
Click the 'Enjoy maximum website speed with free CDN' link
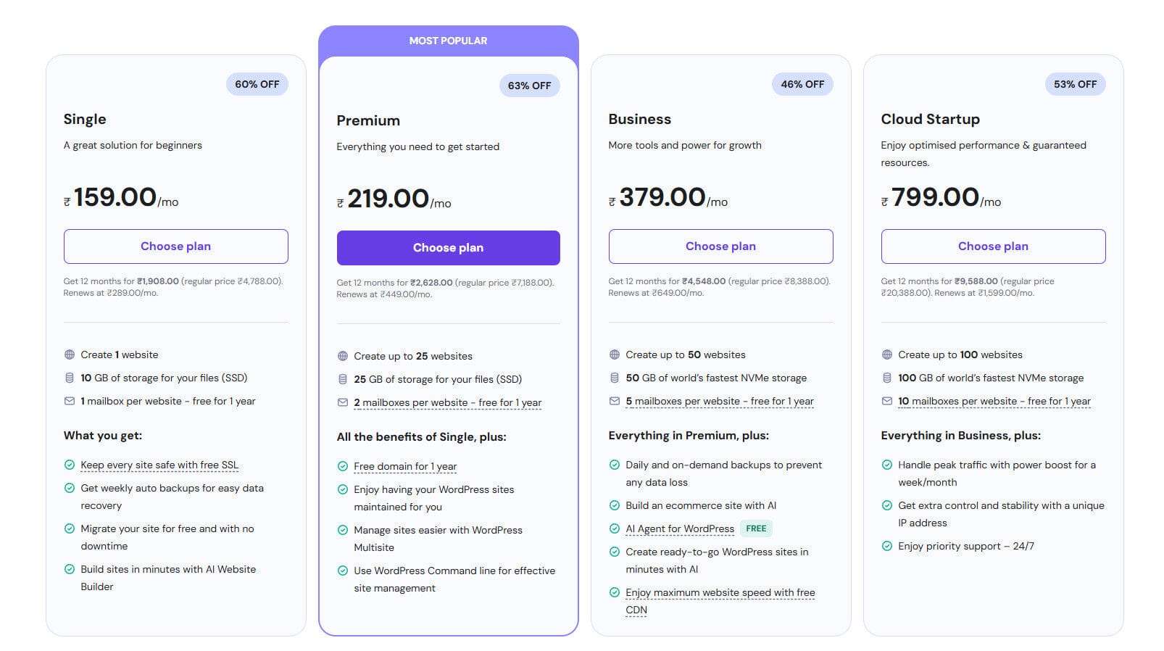[720, 592]
